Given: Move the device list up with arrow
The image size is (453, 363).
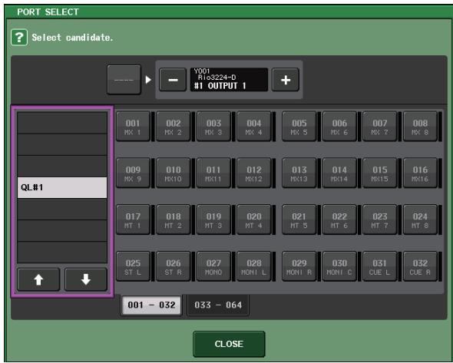Looking at the screenshot, I should (x=38, y=279).
